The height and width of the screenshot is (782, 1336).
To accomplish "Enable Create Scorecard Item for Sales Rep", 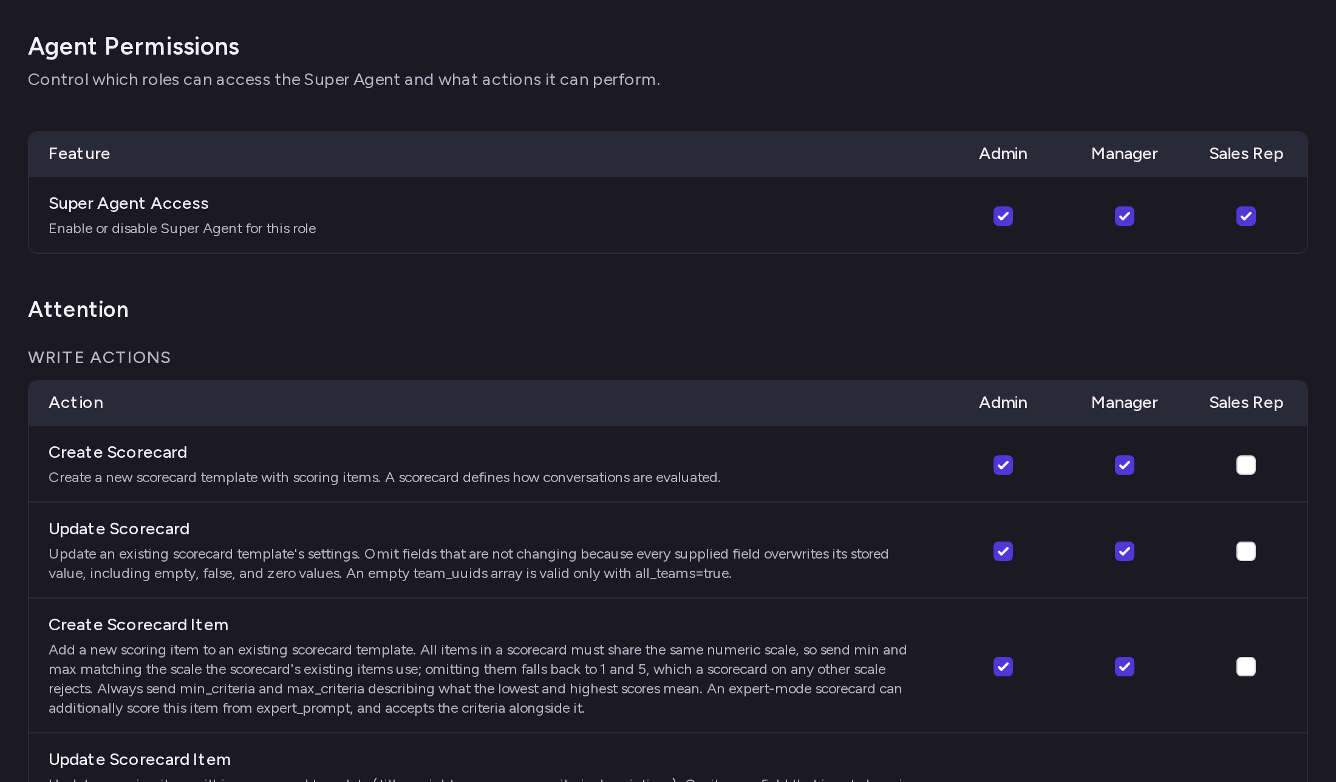I will click(x=1246, y=667).
